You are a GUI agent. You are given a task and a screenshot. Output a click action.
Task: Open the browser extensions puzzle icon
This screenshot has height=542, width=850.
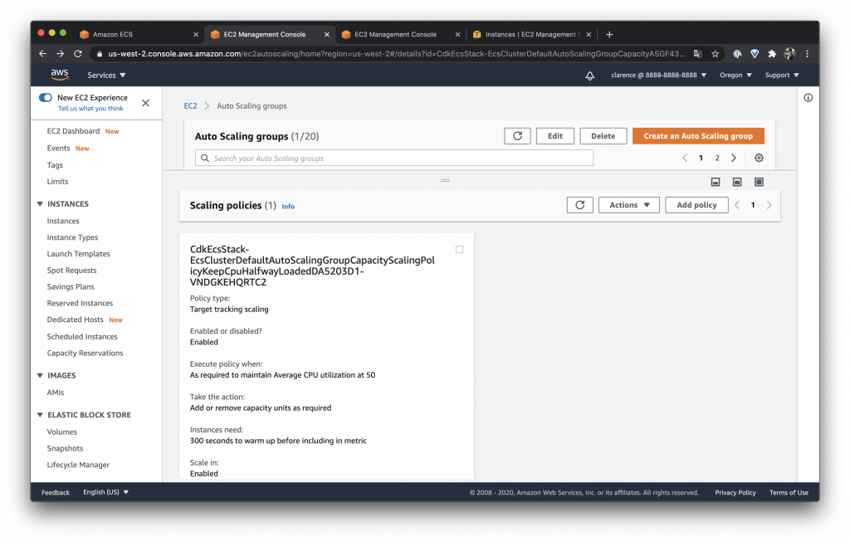[772, 54]
